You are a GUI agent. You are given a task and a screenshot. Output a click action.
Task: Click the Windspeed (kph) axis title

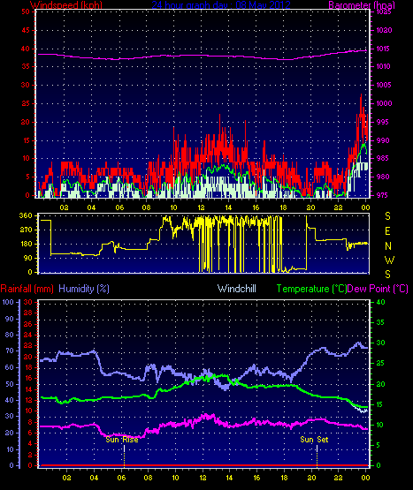tap(66, 5)
